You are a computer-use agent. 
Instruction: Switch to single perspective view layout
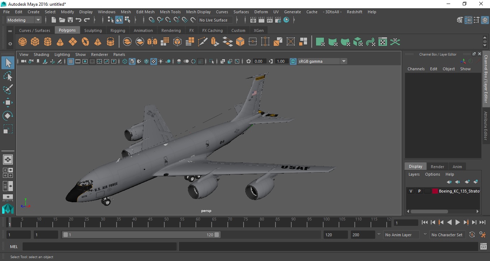[8, 159]
